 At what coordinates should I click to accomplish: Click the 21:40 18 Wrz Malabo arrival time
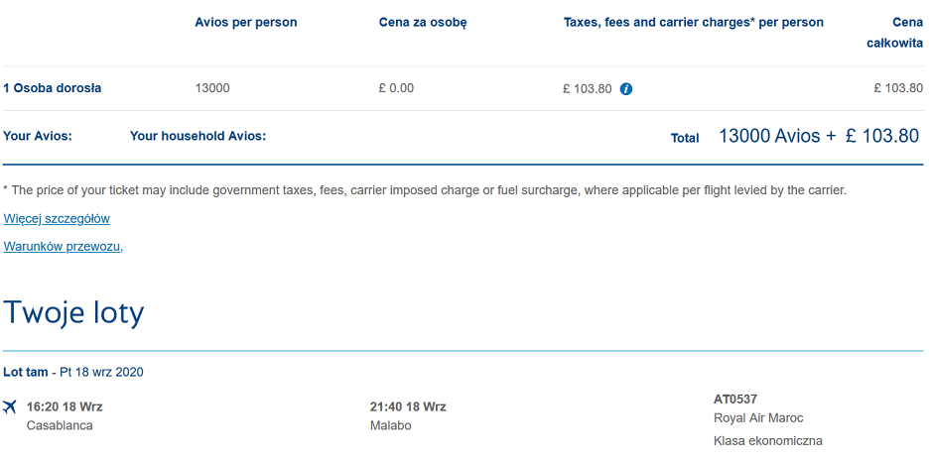[x=408, y=407]
